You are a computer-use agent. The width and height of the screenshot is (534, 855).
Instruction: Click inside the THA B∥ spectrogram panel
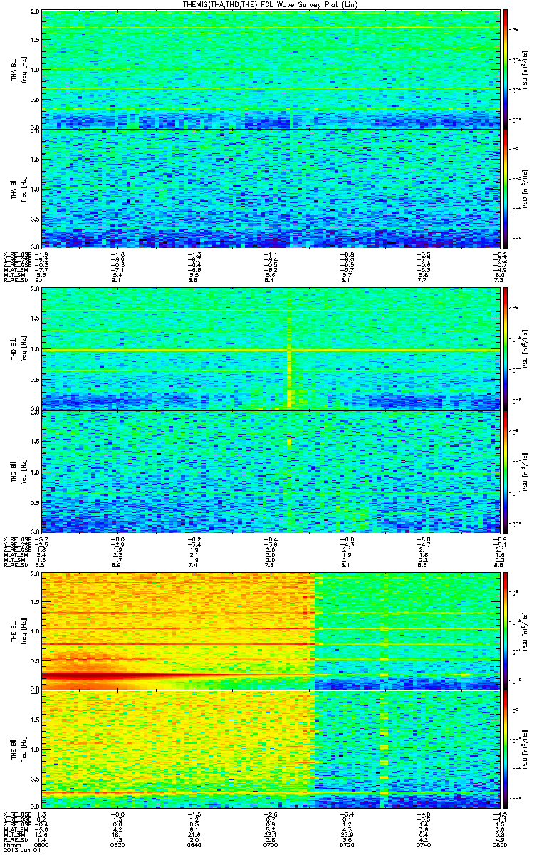[271, 187]
